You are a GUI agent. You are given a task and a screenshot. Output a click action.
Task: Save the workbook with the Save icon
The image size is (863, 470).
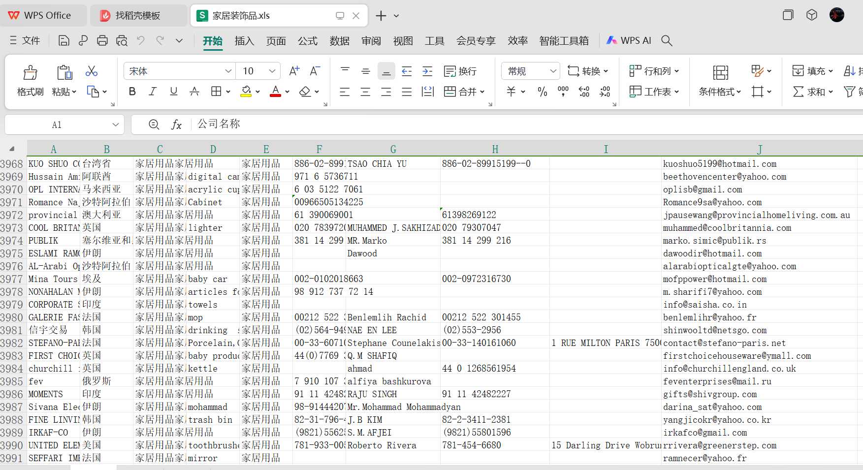click(x=64, y=40)
